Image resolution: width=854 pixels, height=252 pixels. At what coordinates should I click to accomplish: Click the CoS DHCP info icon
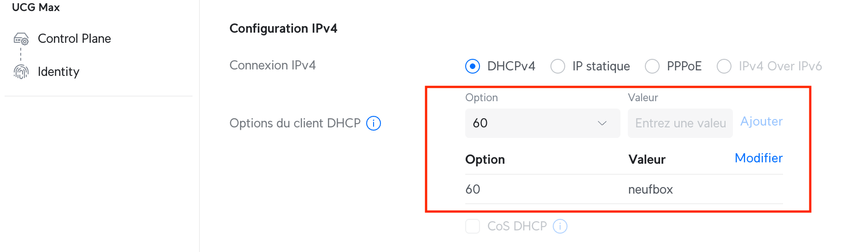pyautogui.click(x=560, y=226)
